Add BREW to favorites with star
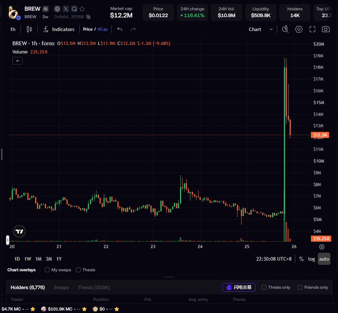 click(82, 9)
